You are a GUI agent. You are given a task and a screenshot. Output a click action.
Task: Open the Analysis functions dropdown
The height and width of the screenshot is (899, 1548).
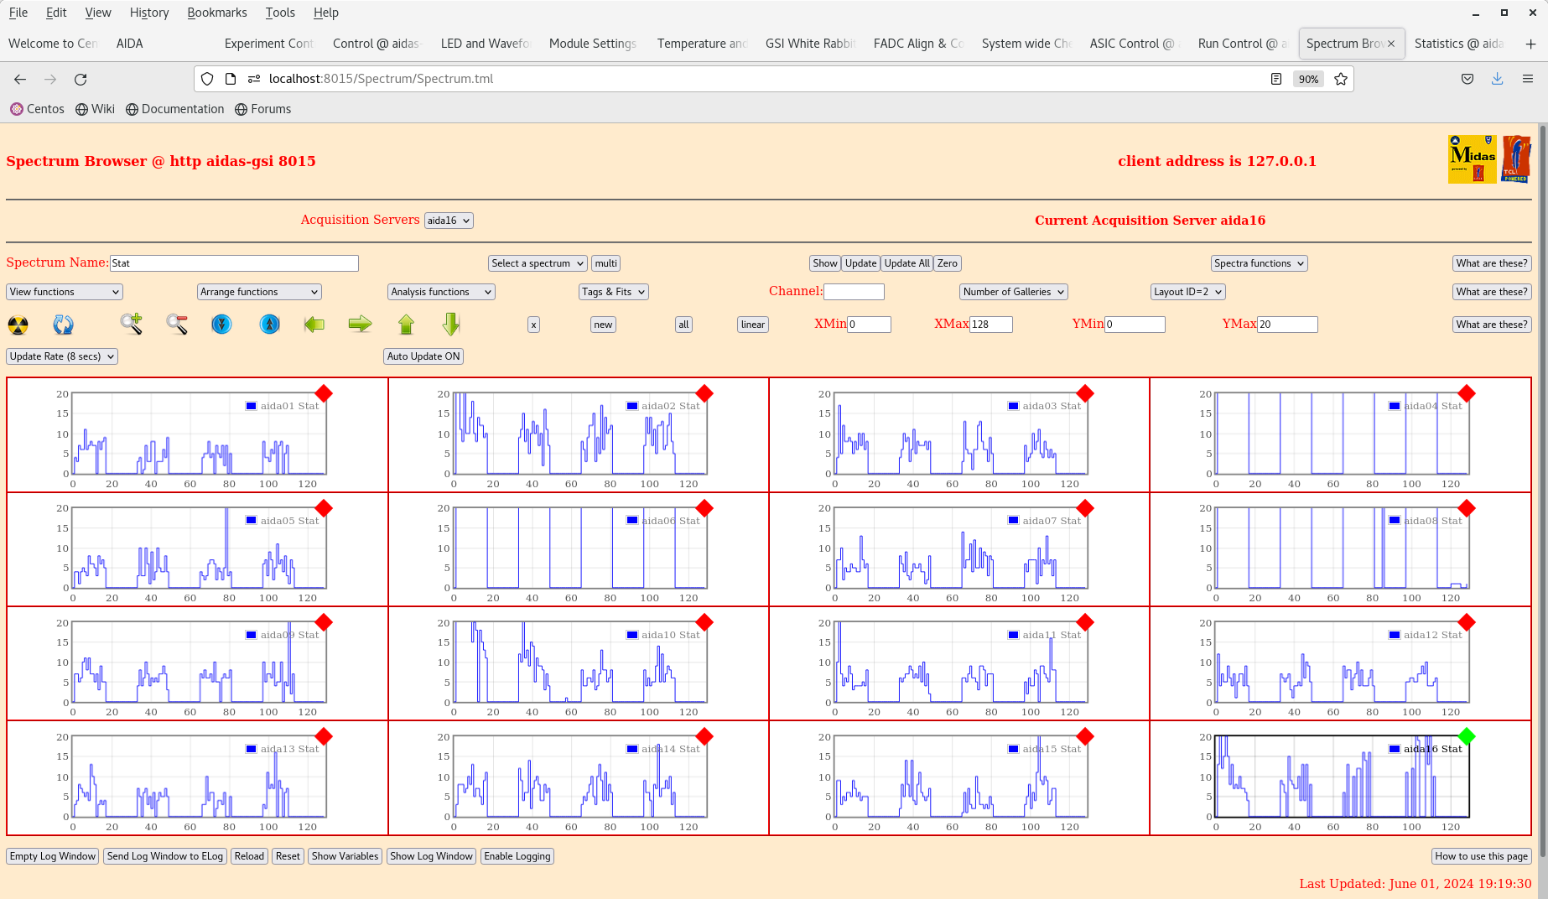coord(441,292)
